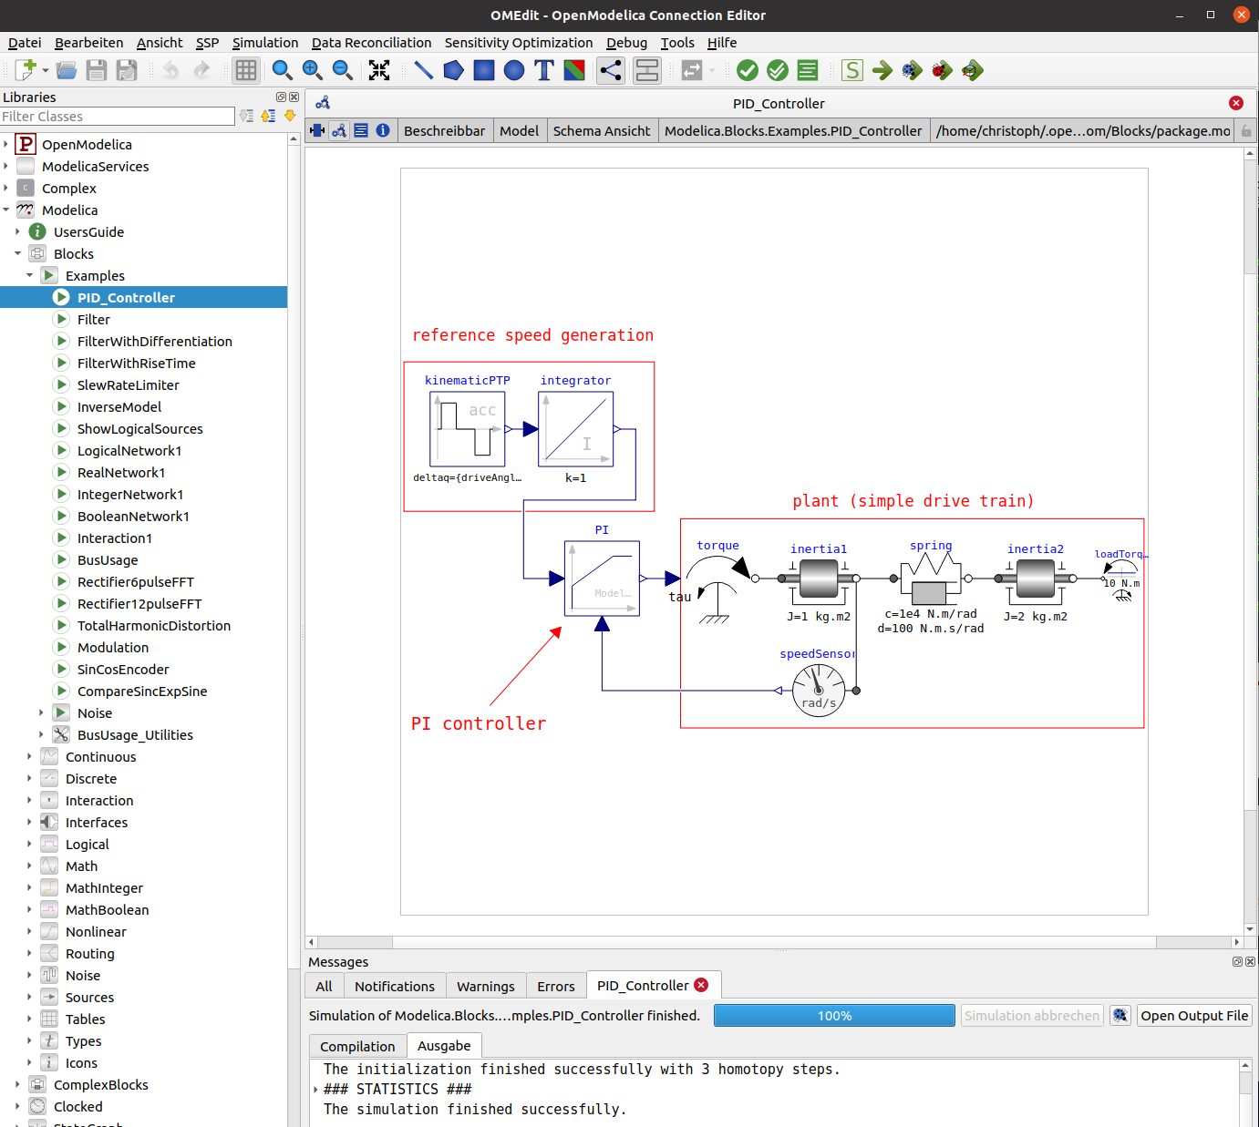Select the Rectangle shape tool
1259x1127 pixels.
[484, 70]
